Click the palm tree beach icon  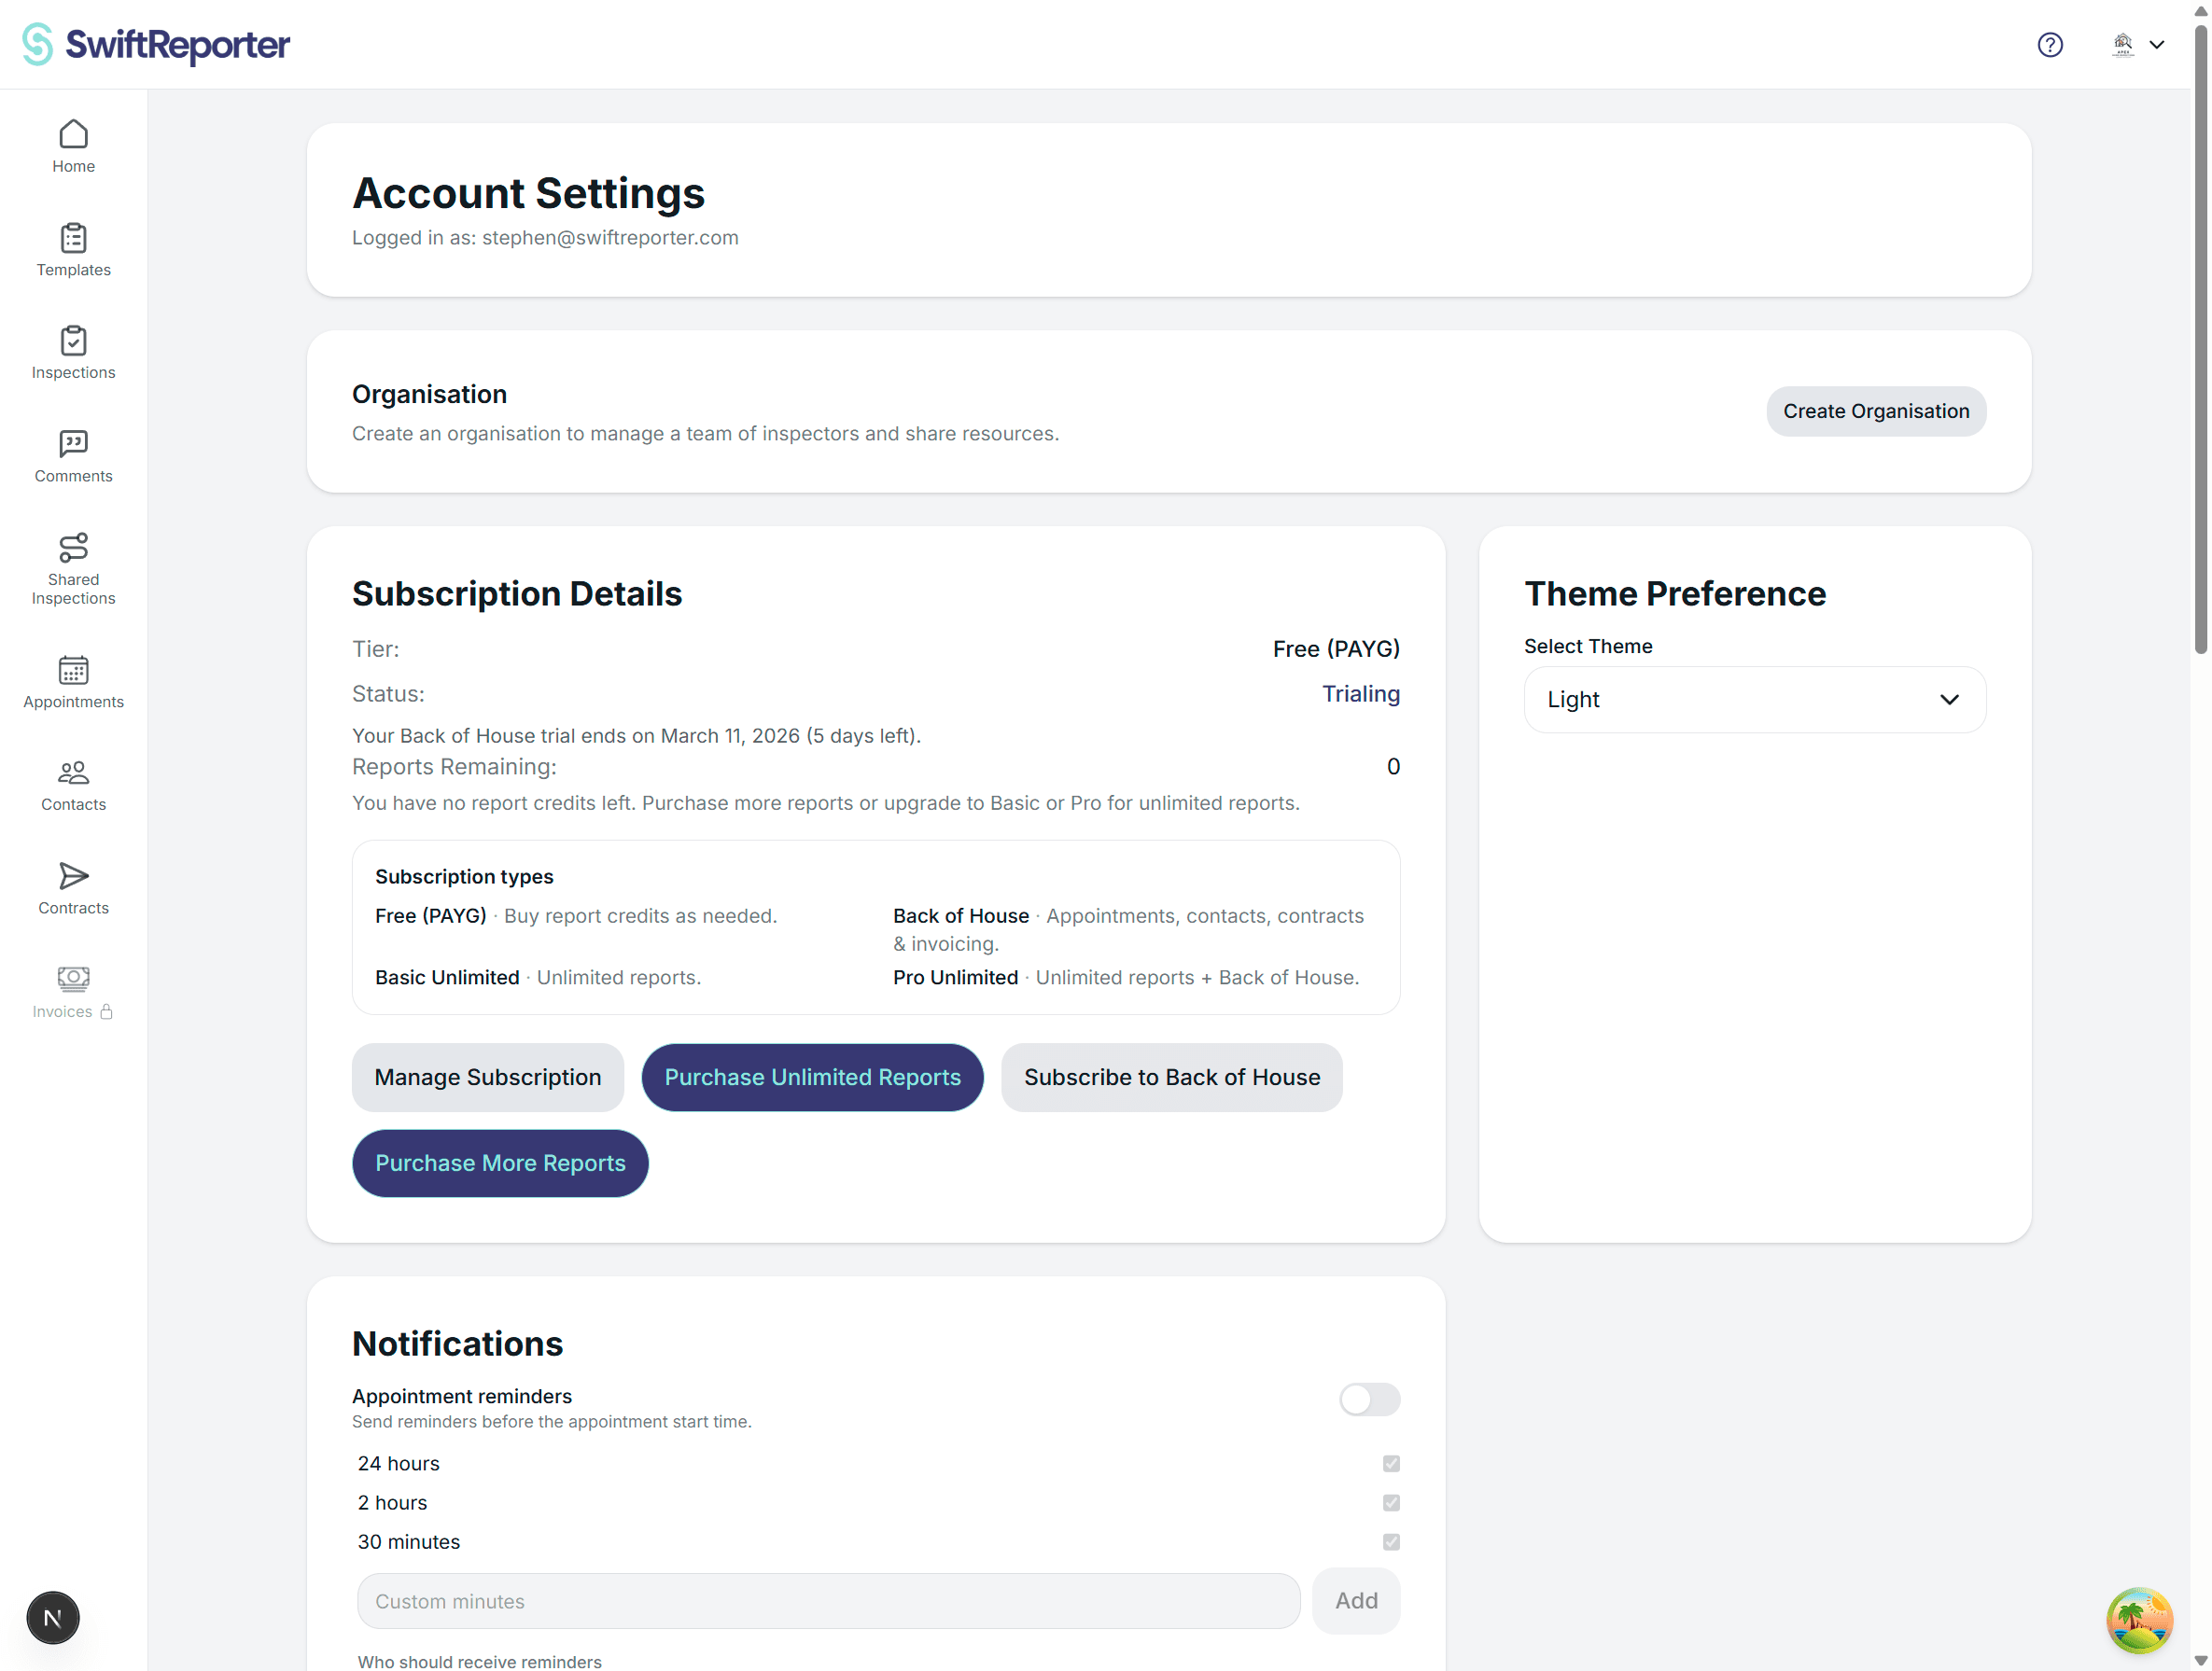click(2139, 1620)
